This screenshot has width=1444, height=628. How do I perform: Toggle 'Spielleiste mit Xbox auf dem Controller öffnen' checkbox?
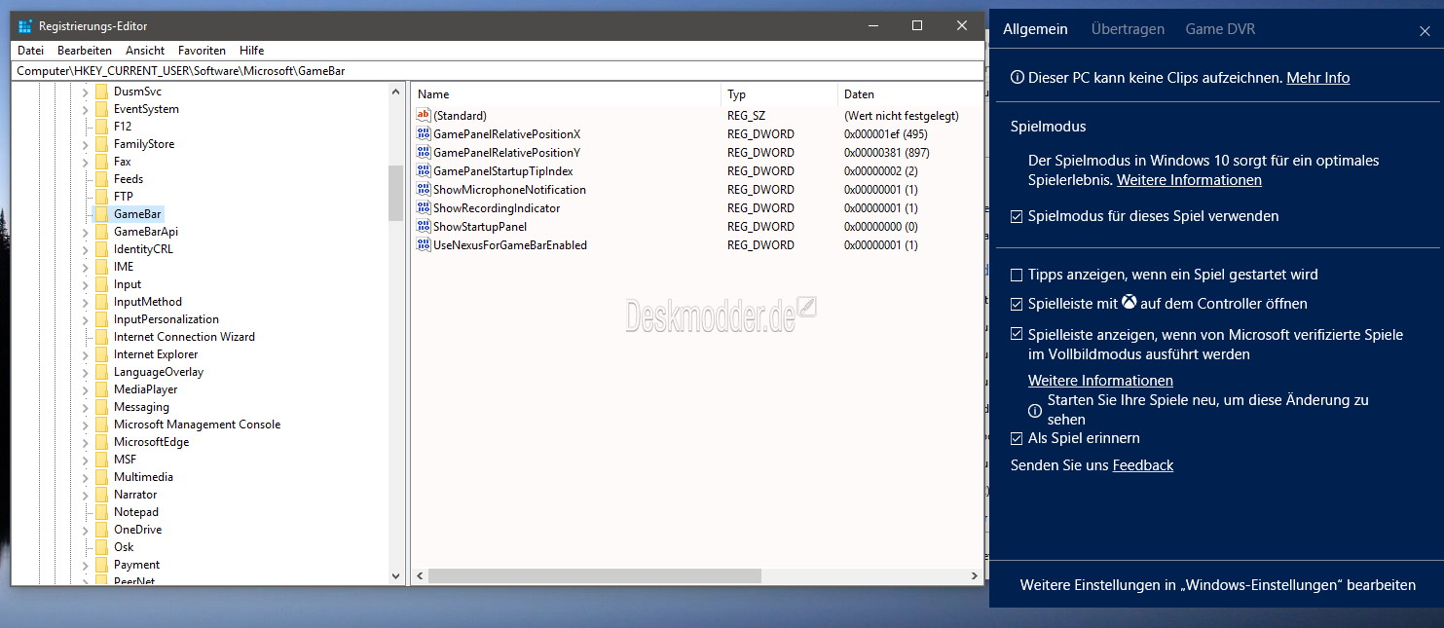(x=1018, y=304)
